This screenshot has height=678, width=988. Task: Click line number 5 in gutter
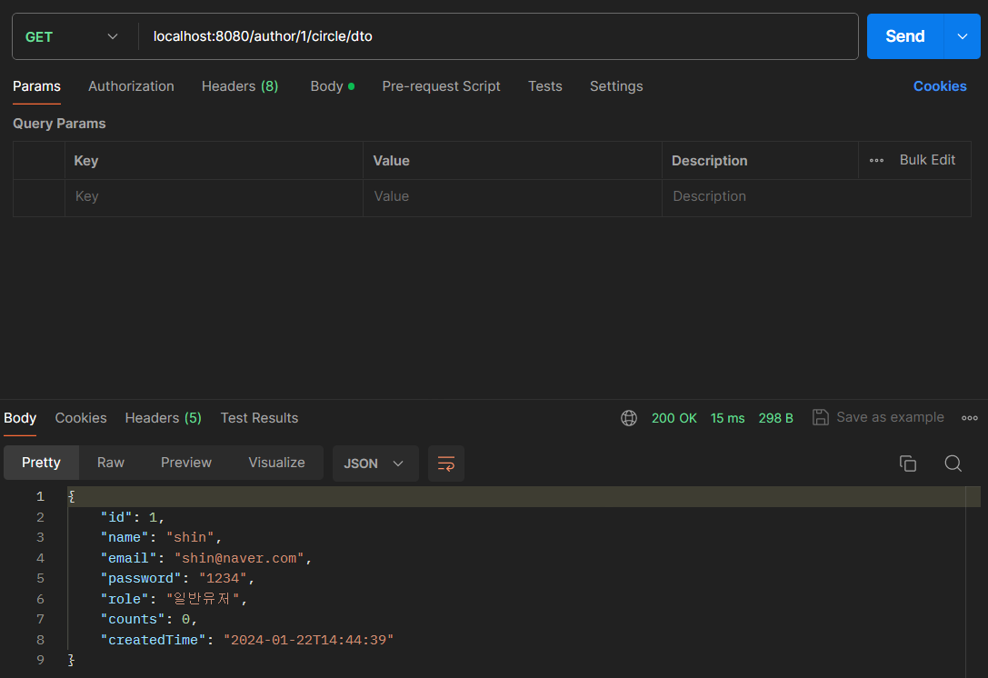[40, 578]
